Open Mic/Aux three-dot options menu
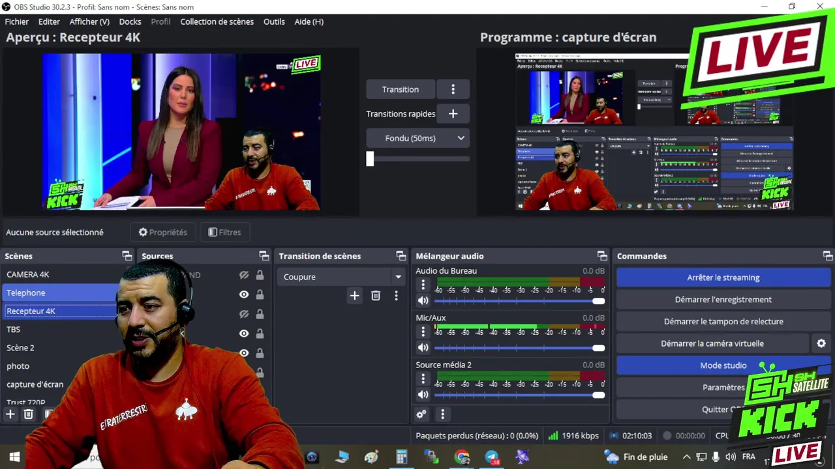Viewport: 835px width, 469px height. pos(423,332)
